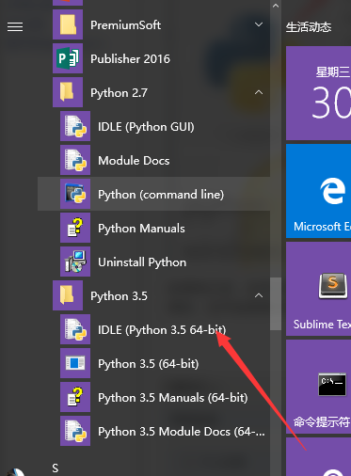
Task: Open the 命令提示符 command prompt tile
Action: point(318,387)
